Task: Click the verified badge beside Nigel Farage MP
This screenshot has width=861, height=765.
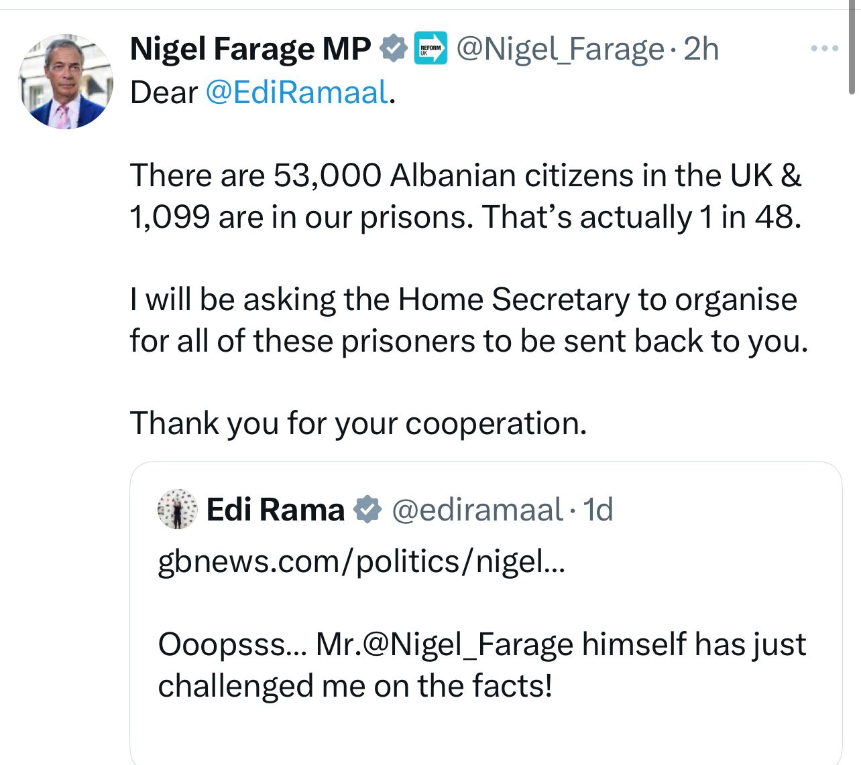Action: coord(394,49)
